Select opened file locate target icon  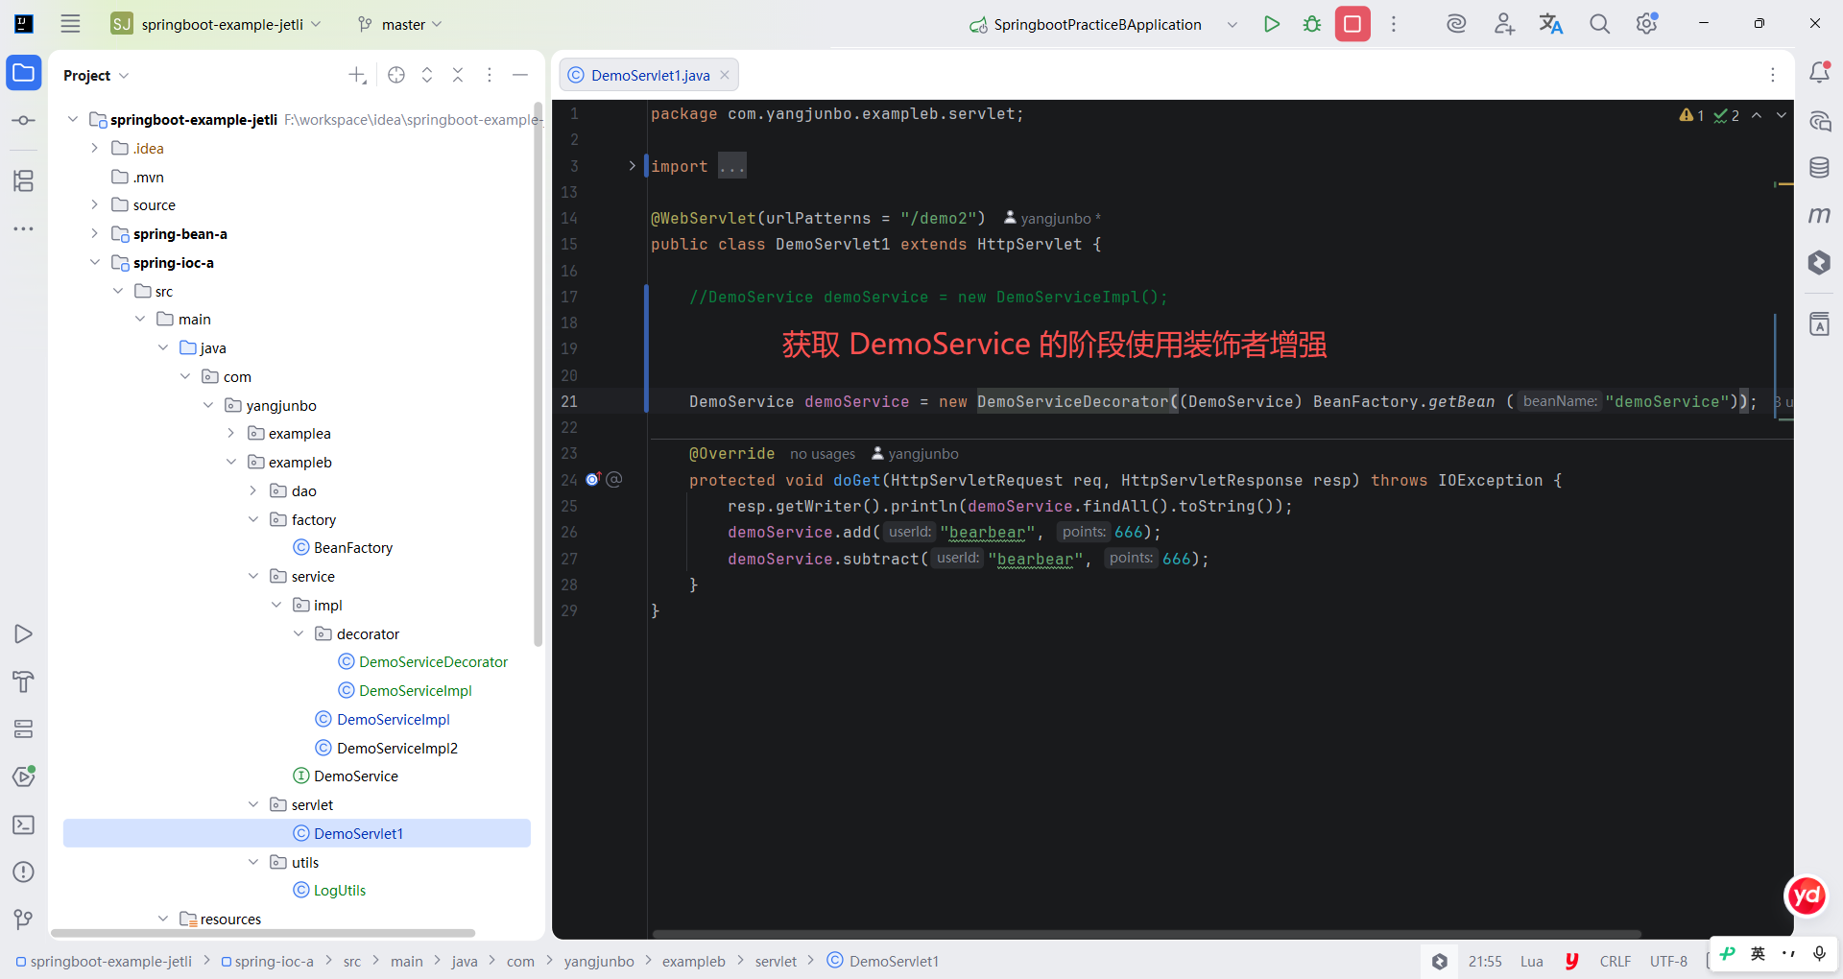click(396, 75)
